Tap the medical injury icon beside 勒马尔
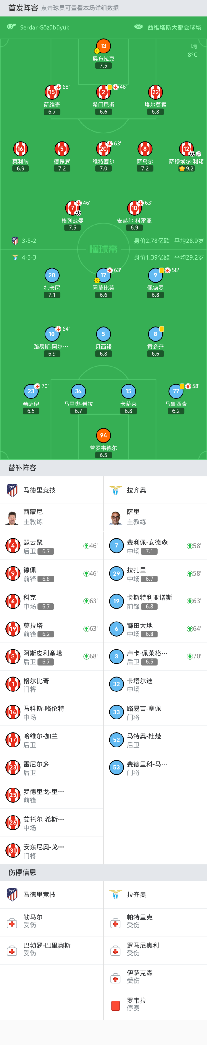Viewport: 207px width, 1045px height. (x=12, y=923)
